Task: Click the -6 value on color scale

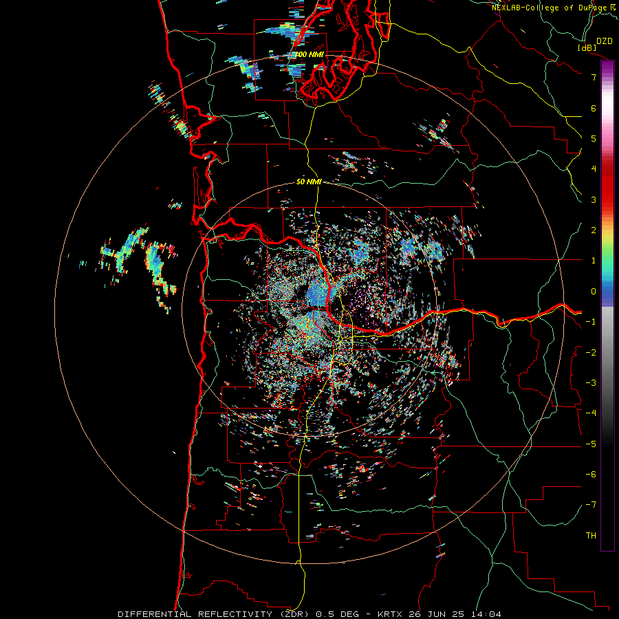Action: [x=591, y=475]
